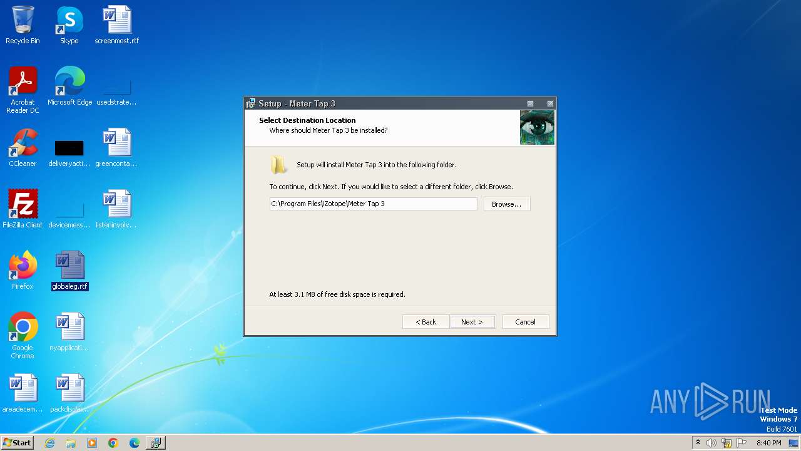Cancel the Meter Tap 3 setup
Image resolution: width=801 pixels, height=451 pixels.
(525, 322)
